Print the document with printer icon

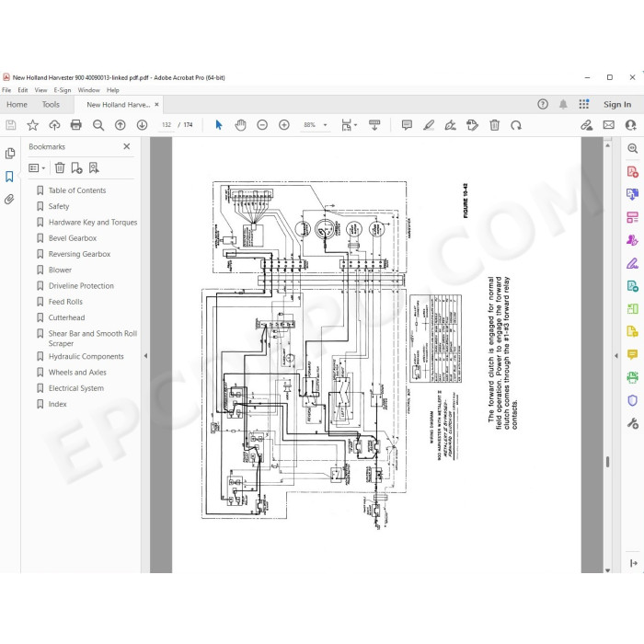coord(76,125)
